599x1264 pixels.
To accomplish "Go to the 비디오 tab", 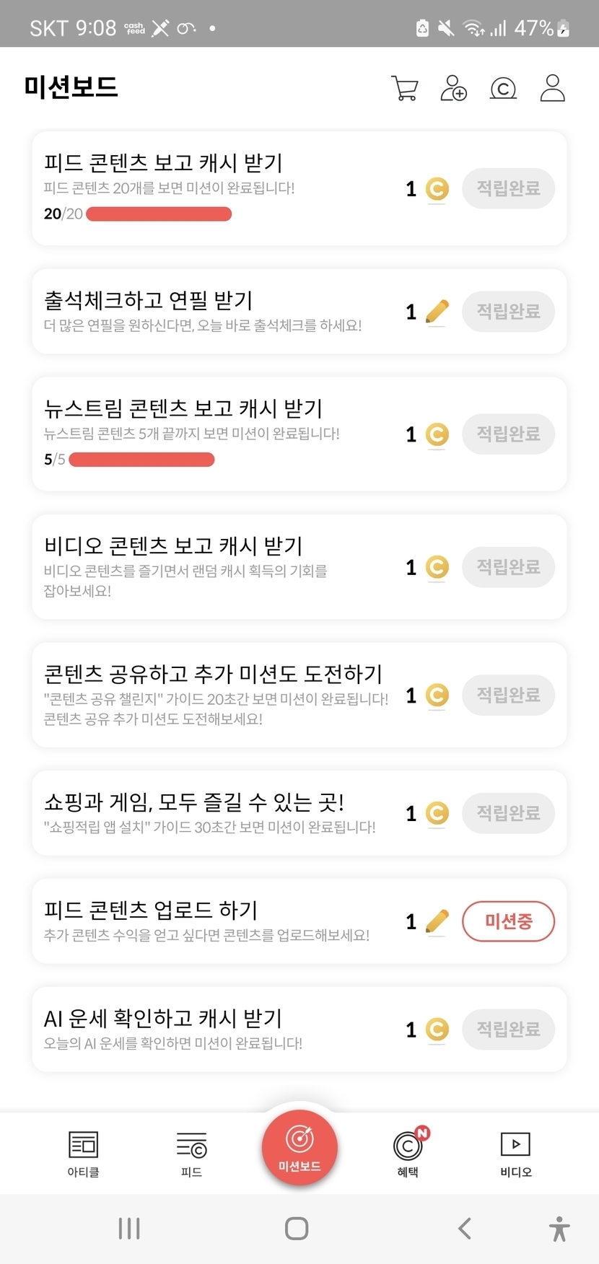I will tap(515, 1153).
